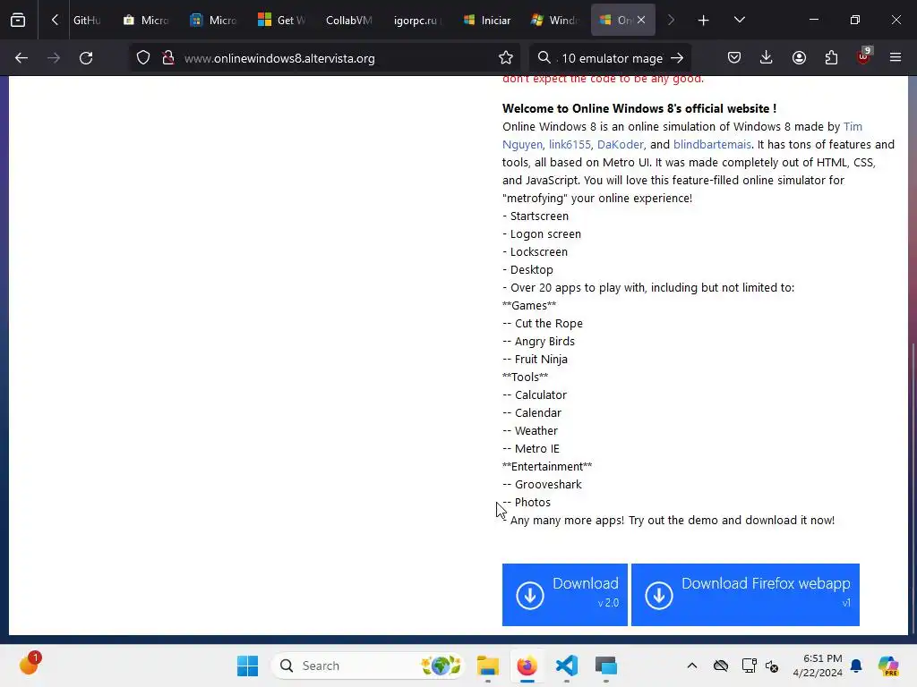917x687 pixels.
Task: Open the Extensions menu
Action: 831,58
